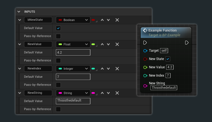Move NewIndex input down with arrow
The image size is (212, 122).
pos(108,69)
